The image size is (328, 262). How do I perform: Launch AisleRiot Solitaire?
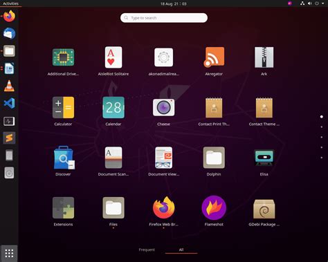coord(113,57)
